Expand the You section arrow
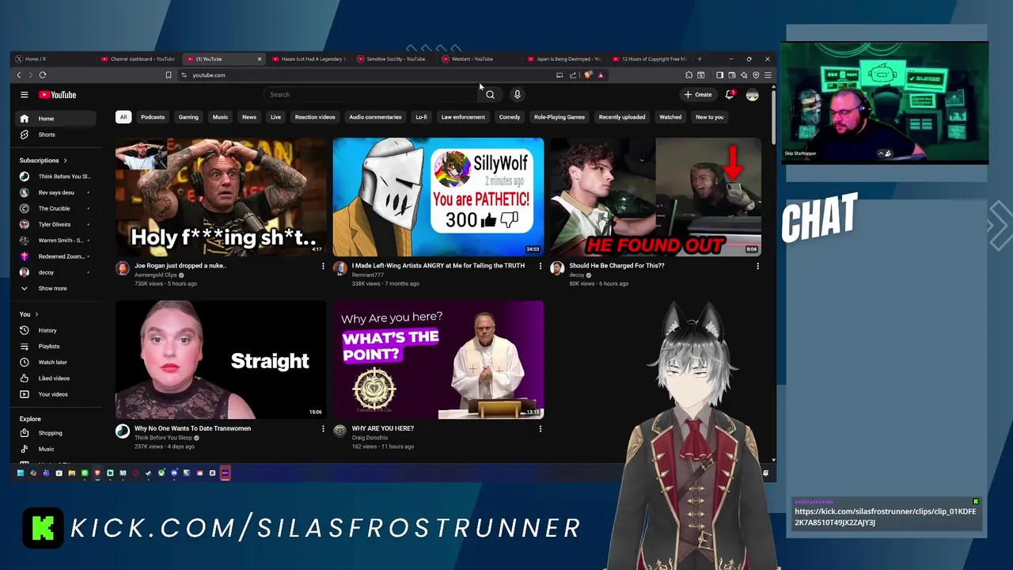The width and height of the screenshot is (1013, 570). (x=36, y=314)
